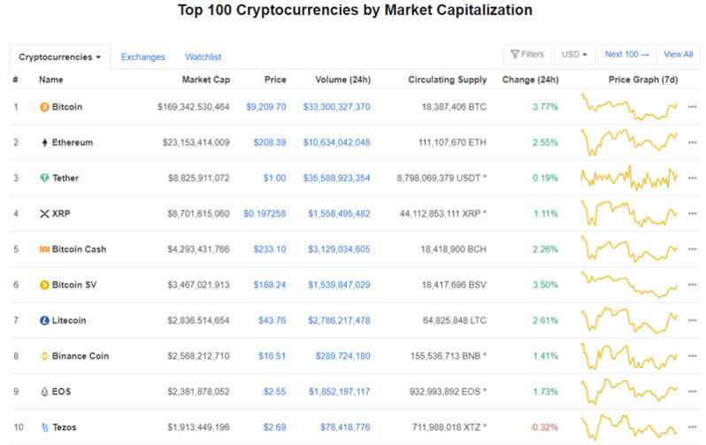The height and width of the screenshot is (445, 706).
Task: Open the Filters button
Action: click(x=527, y=55)
